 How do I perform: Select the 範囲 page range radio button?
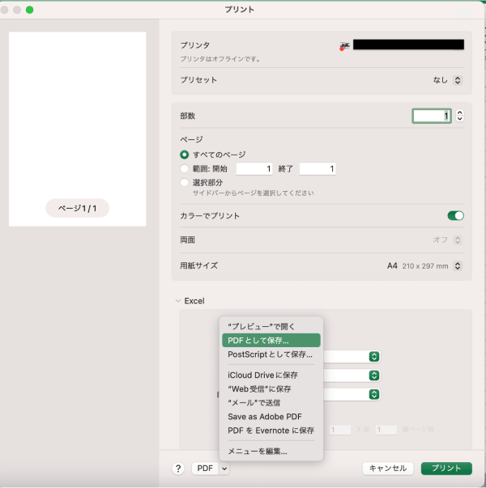(x=185, y=168)
